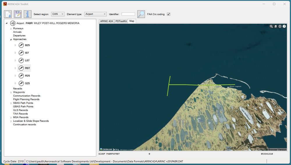The height and width of the screenshot is (165, 291).
Task: Click the airport icon beside PABR
Action: 13,23
